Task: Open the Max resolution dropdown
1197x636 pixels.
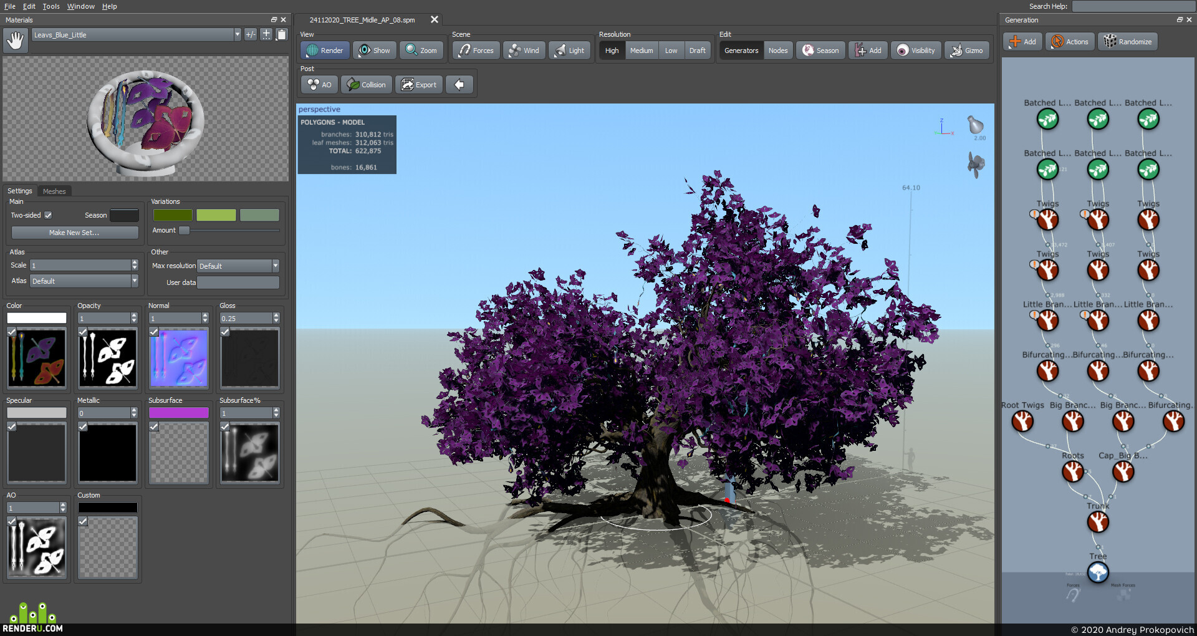Action: 238,266
